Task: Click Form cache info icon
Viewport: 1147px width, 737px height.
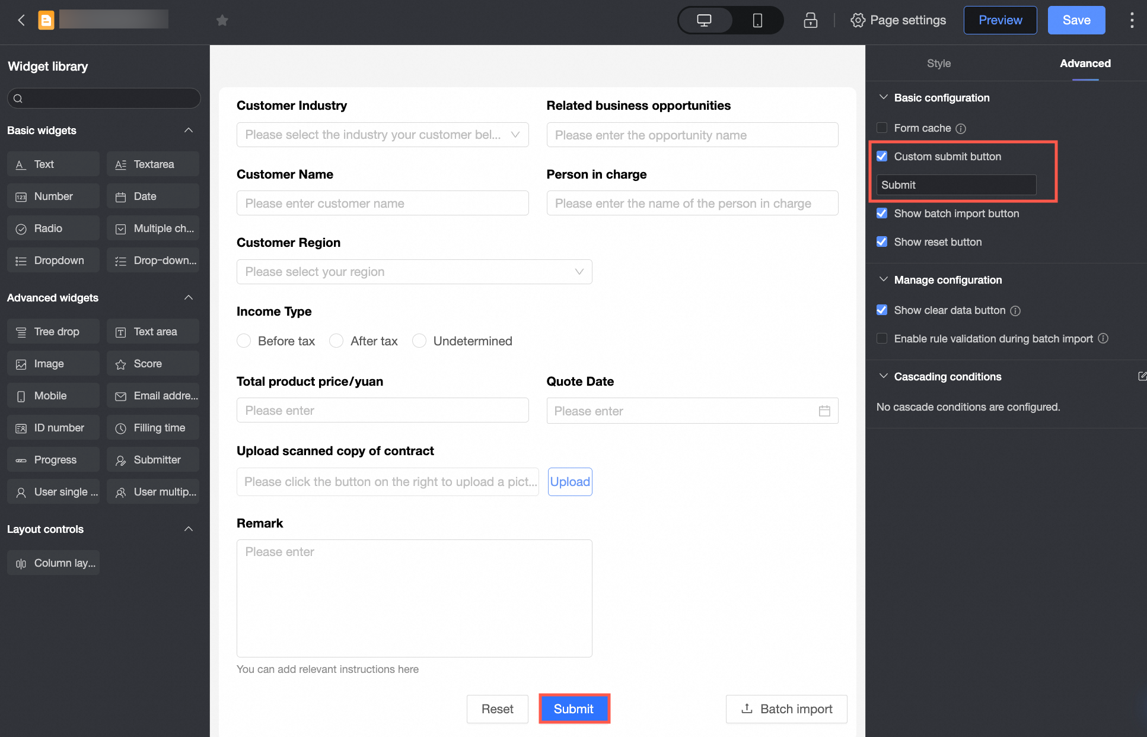Action: point(961,128)
